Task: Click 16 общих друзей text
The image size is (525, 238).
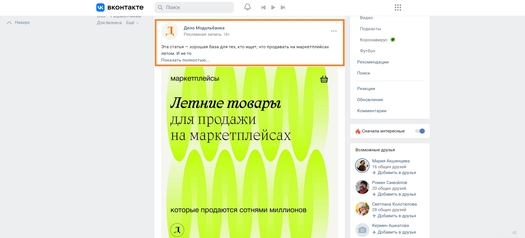Action: click(389, 167)
